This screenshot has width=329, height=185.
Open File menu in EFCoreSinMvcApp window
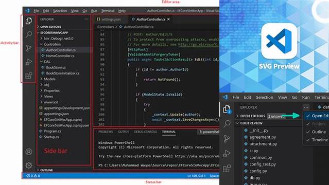coord(37,11)
